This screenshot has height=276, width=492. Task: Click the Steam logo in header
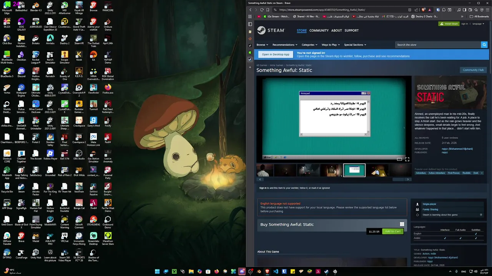(271, 30)
